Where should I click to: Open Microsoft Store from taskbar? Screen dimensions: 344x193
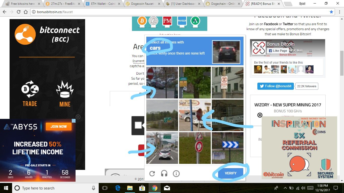tap(142, 188)
